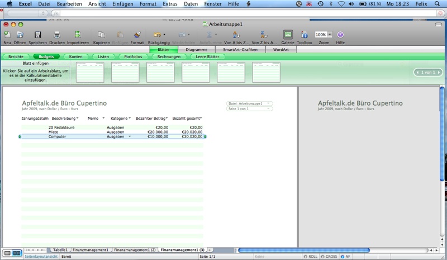Select the Portfolios category button
The width and height of the screenshot is (447, 260).
coord(133,56)
